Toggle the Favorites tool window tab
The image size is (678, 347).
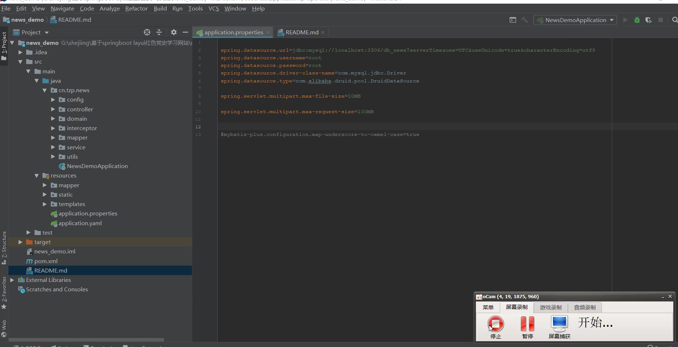click(4, 292)
